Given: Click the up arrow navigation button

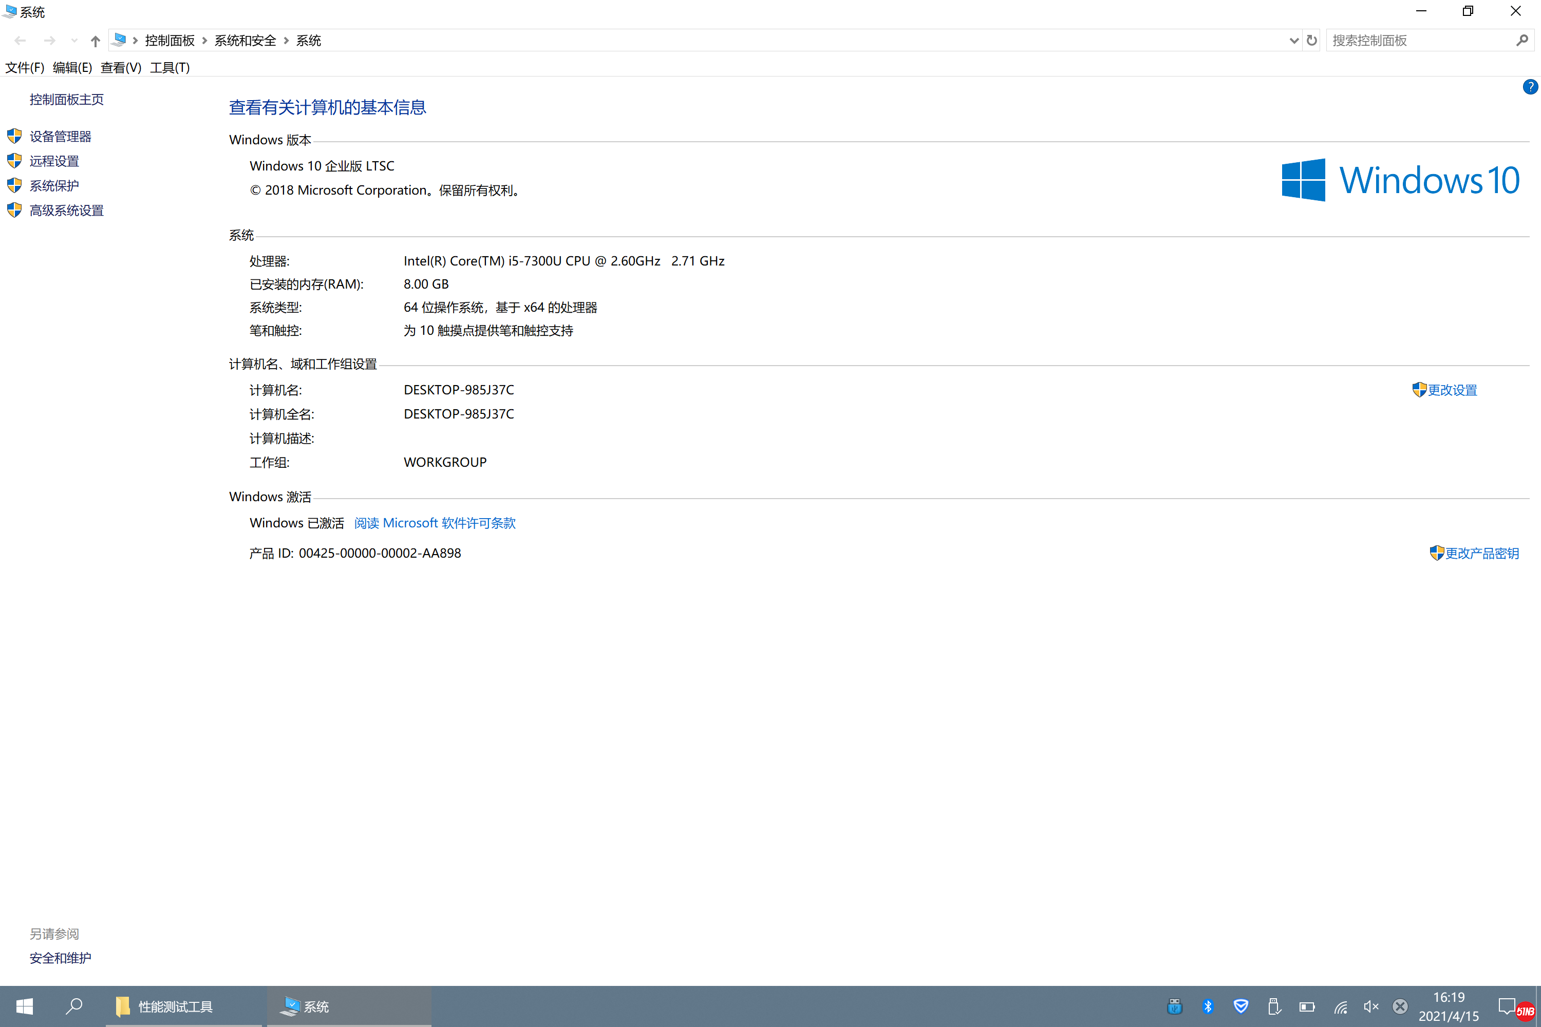Looking at the screenshot, I should pyautogui.click(x=96, y=41).
